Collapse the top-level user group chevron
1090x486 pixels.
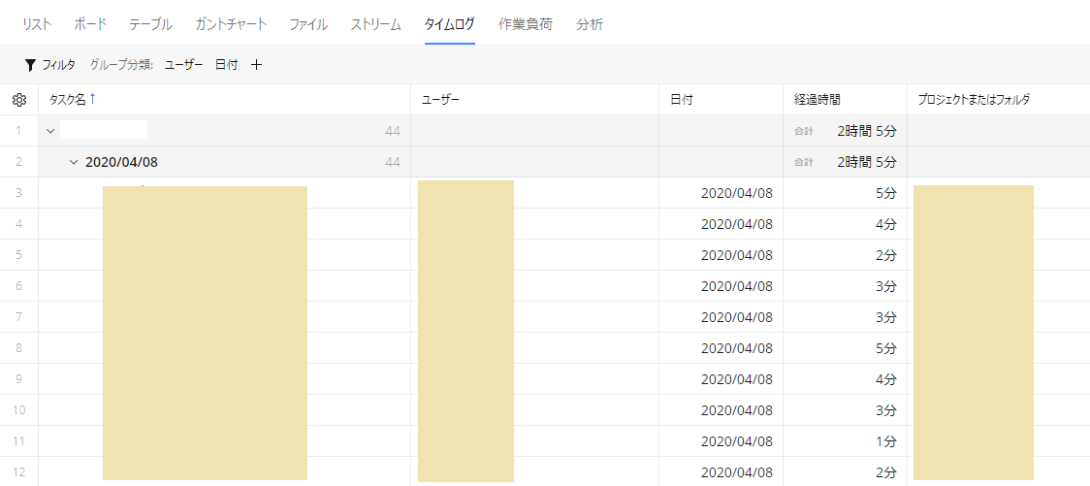tap(50, 131)
